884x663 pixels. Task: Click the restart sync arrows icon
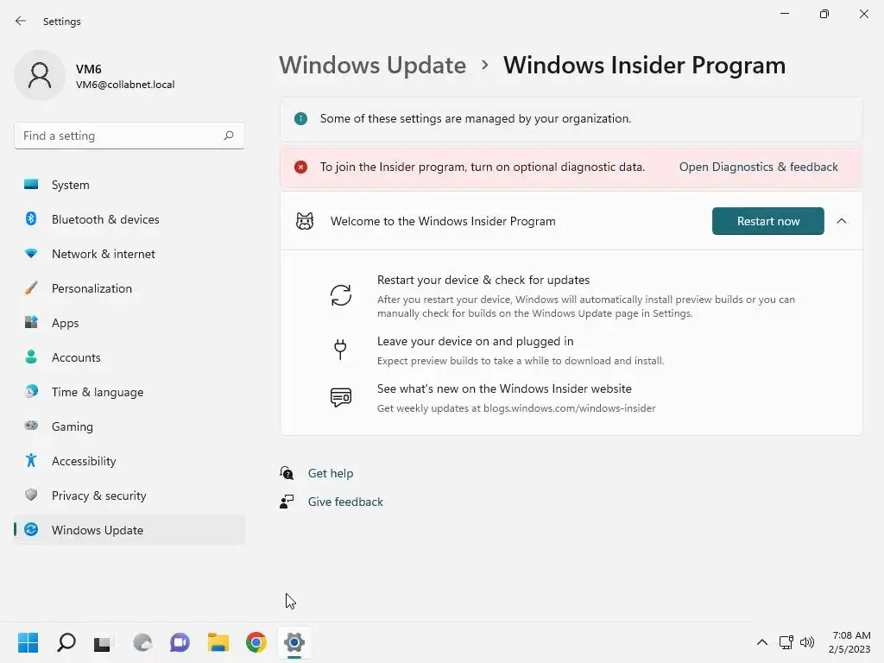340,295
